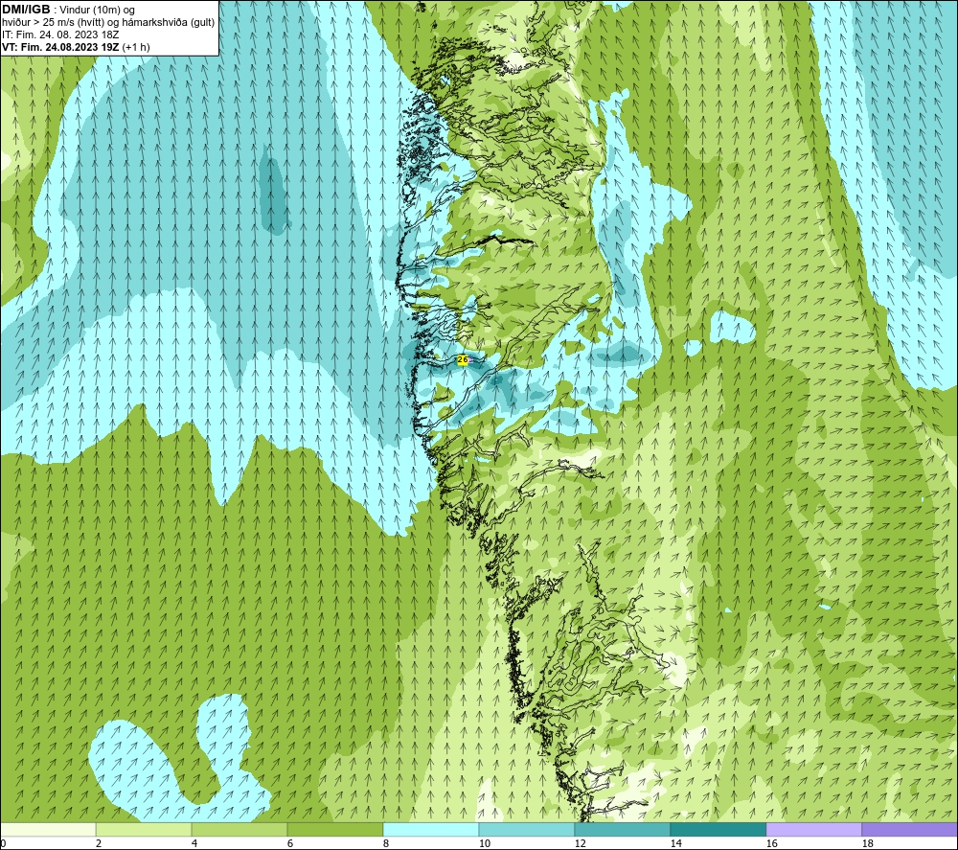
Task: Click the 0–2 m/s pale legend swatch
Action: pyautogui.click(x=48, y=829)
